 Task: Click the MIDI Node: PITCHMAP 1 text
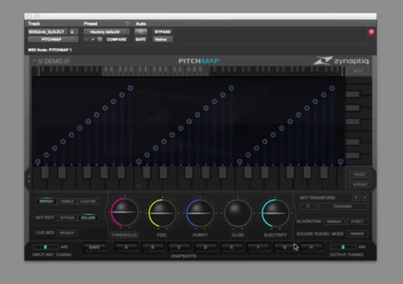(50, 50)
